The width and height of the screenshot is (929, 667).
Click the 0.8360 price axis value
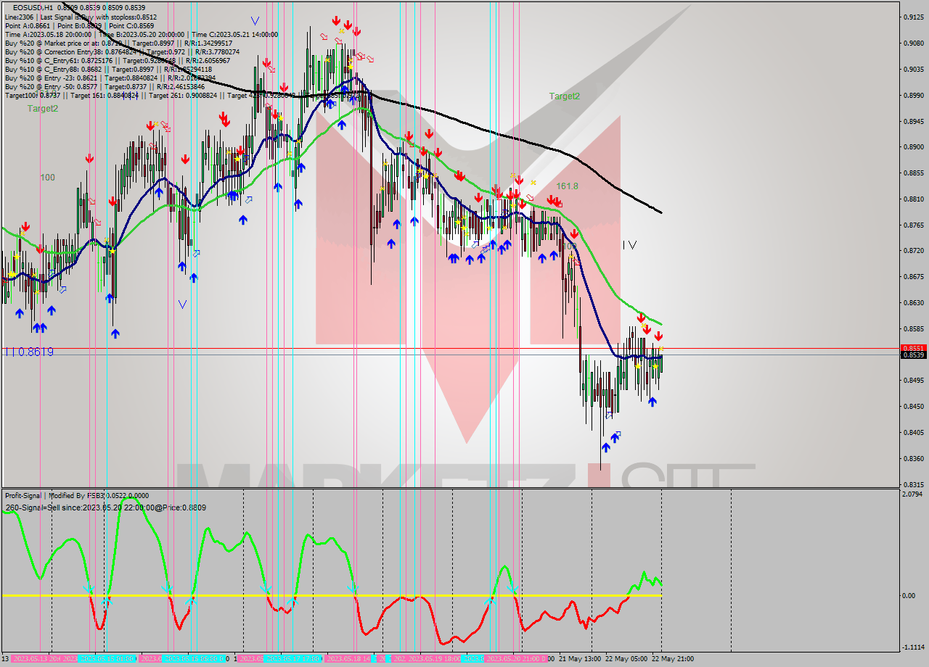(x=913, y=459)
